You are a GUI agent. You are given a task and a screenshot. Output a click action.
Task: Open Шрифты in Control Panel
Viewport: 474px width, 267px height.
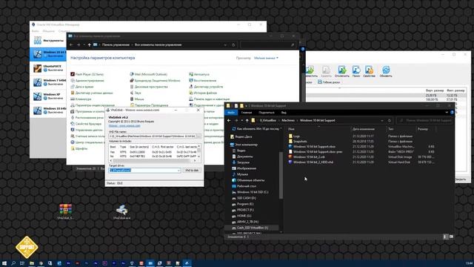click(x=79, y=148)
